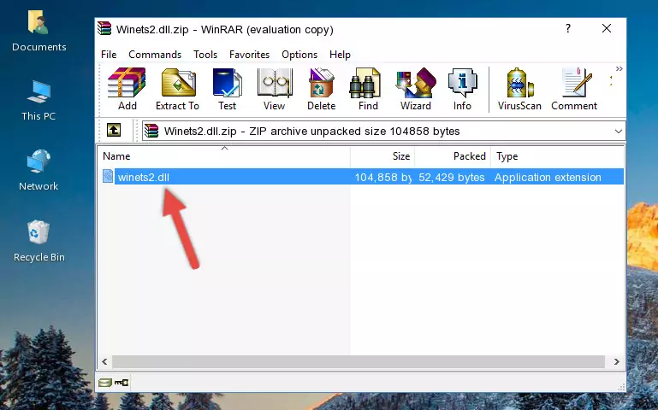Open the archive path dropdown
This screenshot has width=658, height=410.
tap(618, 131)
